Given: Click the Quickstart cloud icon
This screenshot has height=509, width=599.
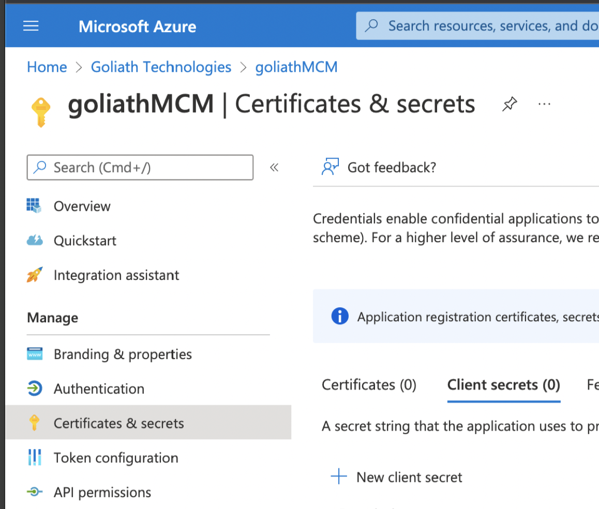Looking at the screenshot, I should pyautogui.click(x=34, y=241).
